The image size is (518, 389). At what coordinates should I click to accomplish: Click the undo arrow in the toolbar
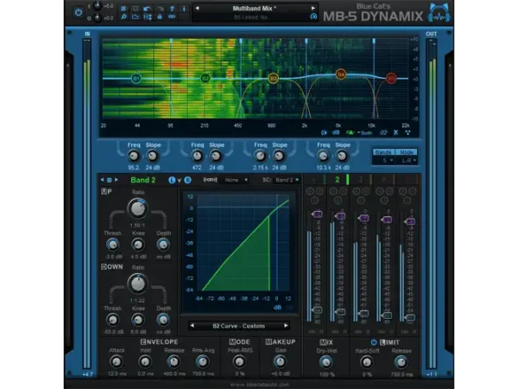148,9
